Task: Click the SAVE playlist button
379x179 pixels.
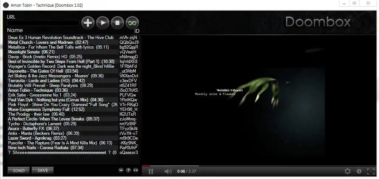Action: point(42,170)
